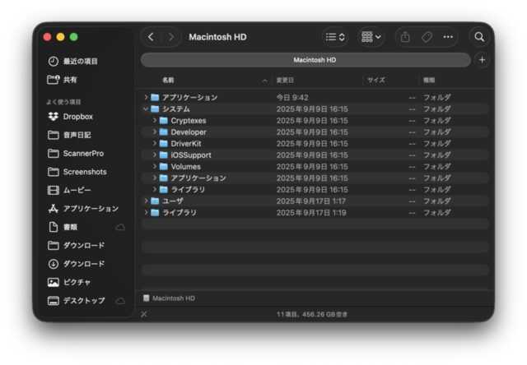The height and width of the screenshot is (365, 527).
Task: Sort by the 変更日 column header
Action: pyautogui.click(x=285, y=81)
